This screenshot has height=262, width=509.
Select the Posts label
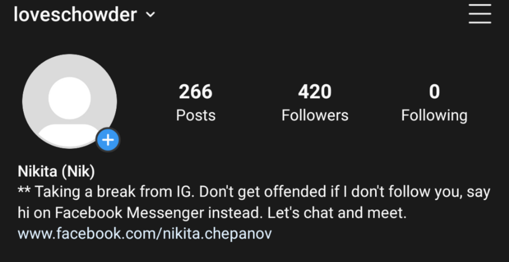196,115
